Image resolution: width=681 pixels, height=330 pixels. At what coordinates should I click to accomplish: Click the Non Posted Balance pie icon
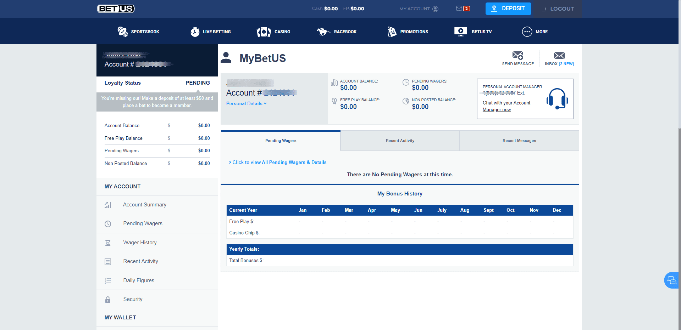(406, 101)
